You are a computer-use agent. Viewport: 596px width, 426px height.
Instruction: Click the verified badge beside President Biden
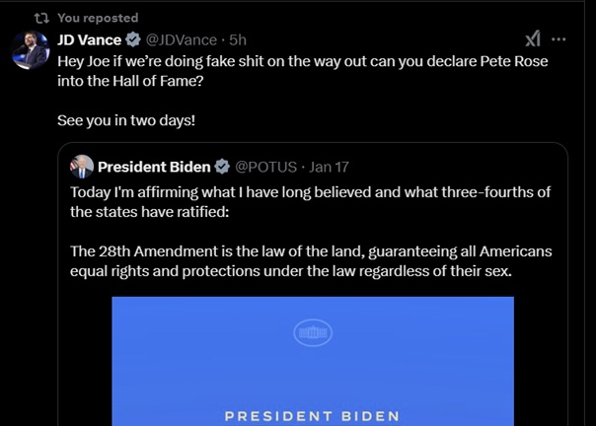point(223,167)
